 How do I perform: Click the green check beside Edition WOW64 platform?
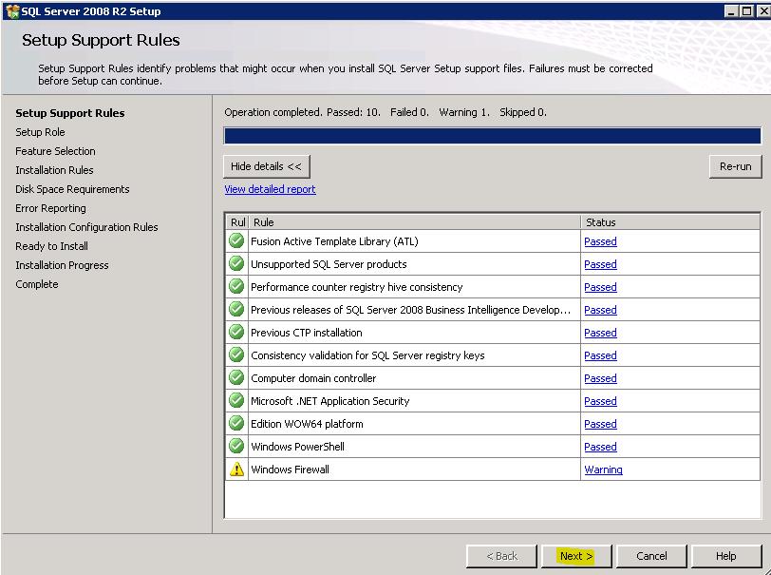[236, 423]
